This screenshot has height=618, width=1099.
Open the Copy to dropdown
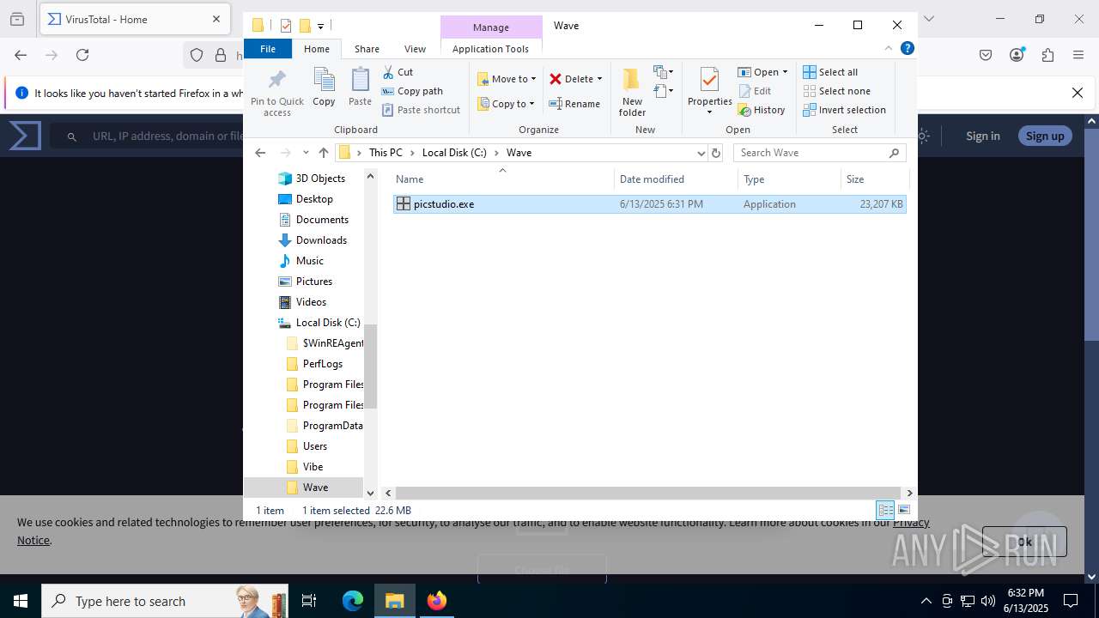(x=507, y=104)
